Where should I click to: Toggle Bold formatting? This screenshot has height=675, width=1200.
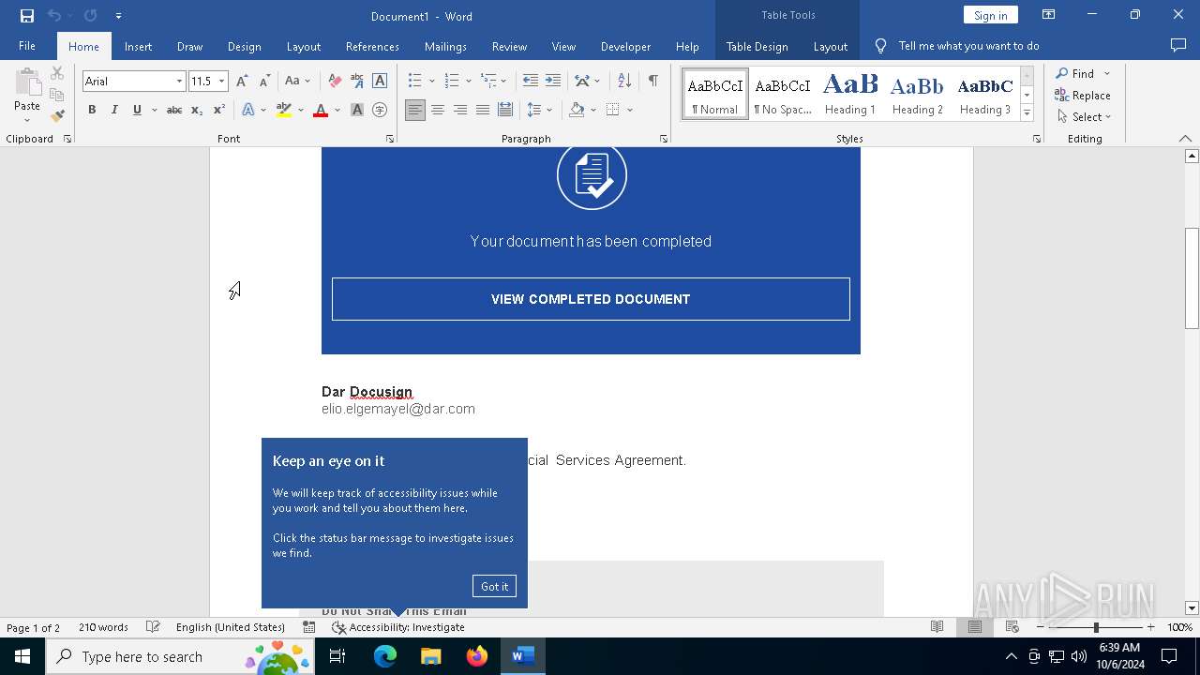coord(92,110)
